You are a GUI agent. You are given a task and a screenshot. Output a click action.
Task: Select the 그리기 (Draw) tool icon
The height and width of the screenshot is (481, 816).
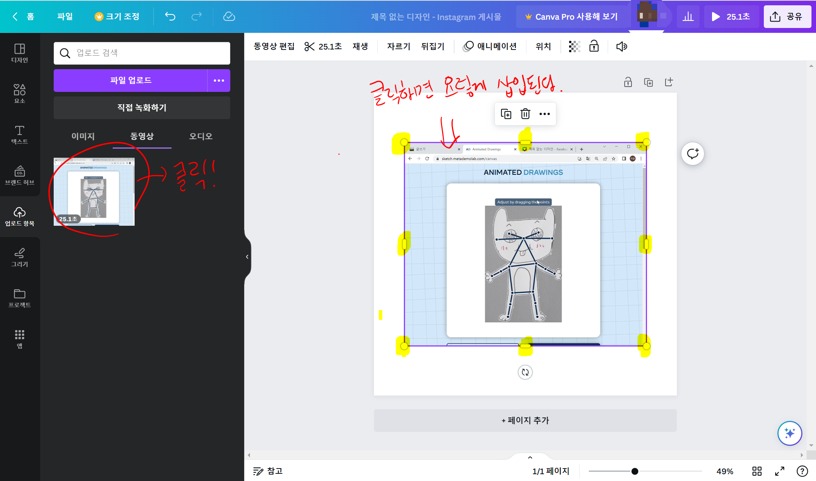[19, 258]
